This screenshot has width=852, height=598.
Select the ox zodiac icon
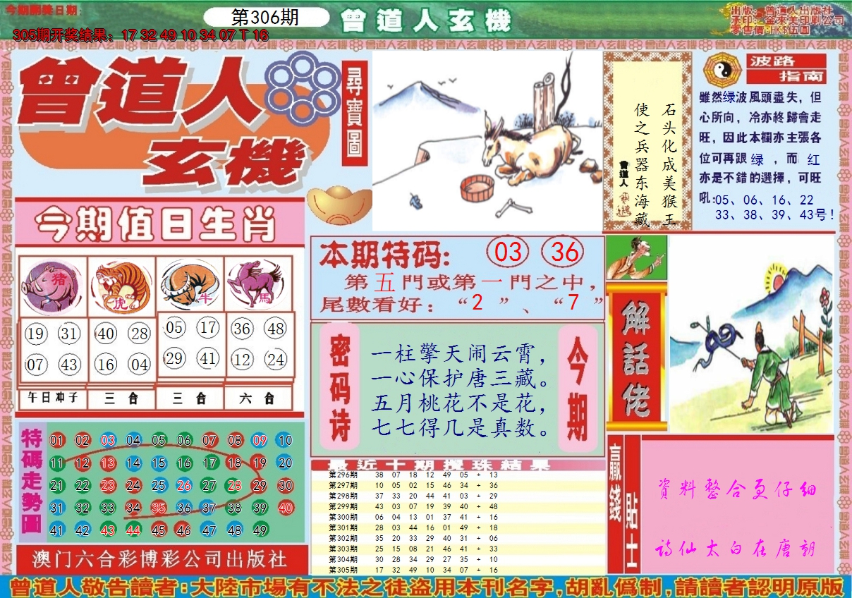tap(189, 285)
